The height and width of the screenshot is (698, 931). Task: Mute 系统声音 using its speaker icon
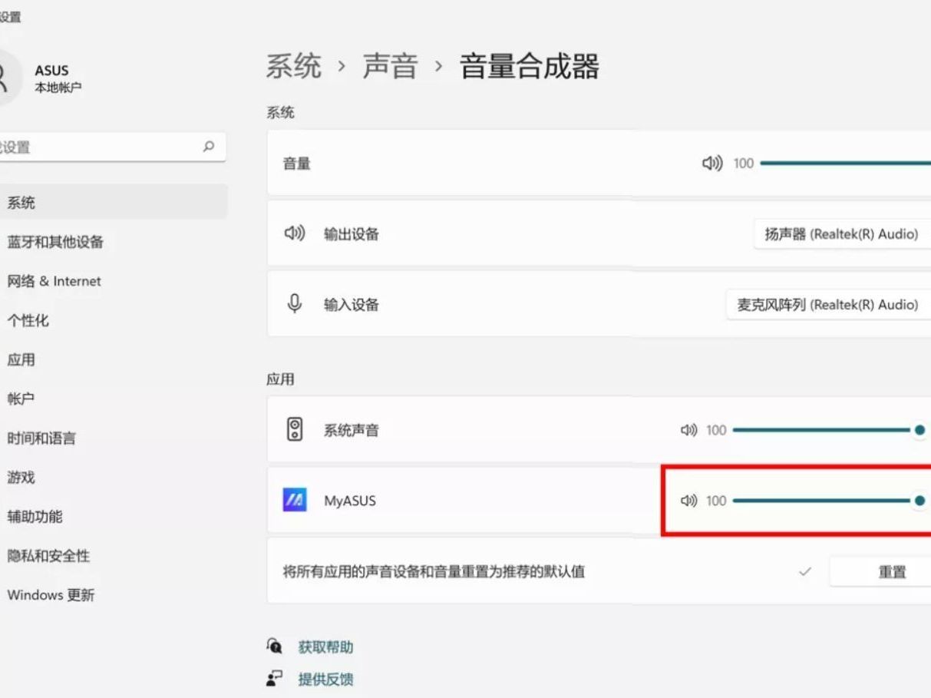pyautogui.click(x=688, y=431)
